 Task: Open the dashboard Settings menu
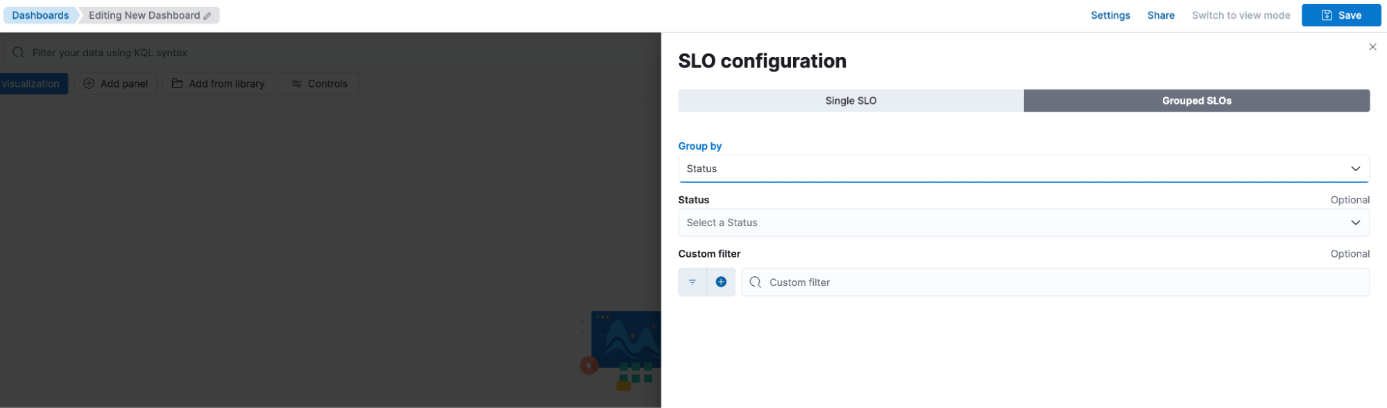pyautogui.click(x=1110, y=15)
